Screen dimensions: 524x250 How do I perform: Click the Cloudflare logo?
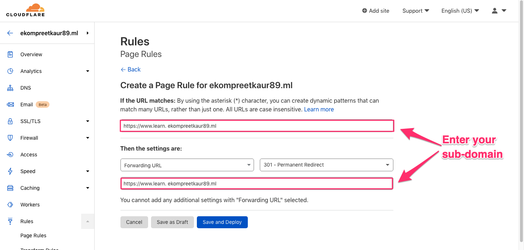pos(25,10)
